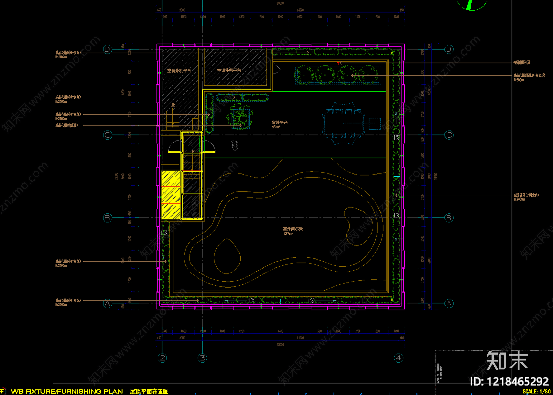Viewport: 553px width, 395px height.
Task: Click the top yellow hatched box
Action: point(171,178)
